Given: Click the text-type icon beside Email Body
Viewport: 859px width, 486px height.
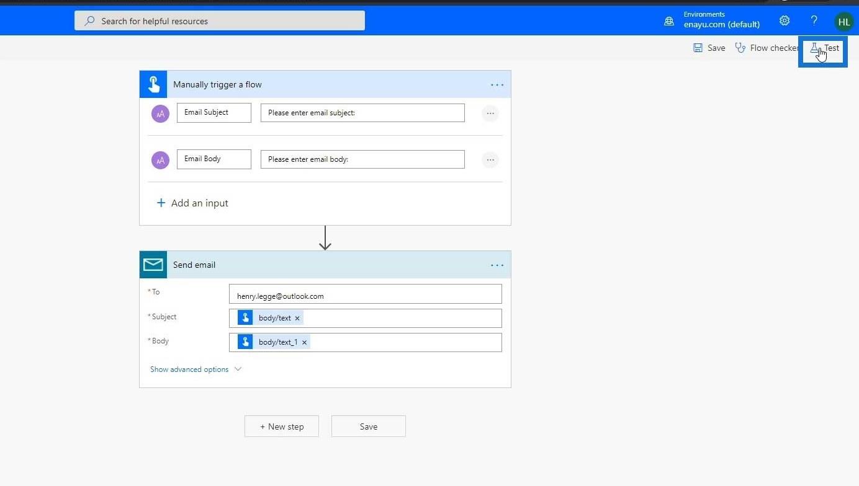Looking at the screenshot, I should click(x=160, y=160).
